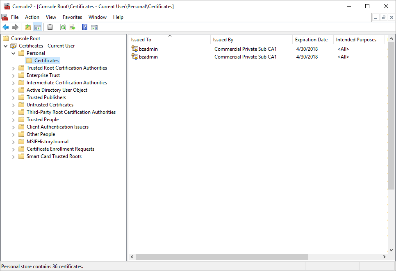Select the first bzadmin certificate icon
This screenshot has height=271, width=396.
135,49
